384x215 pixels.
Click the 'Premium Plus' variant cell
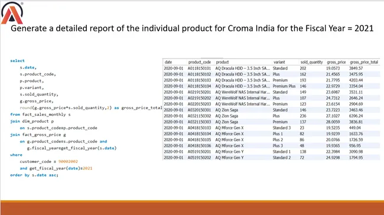pos(284,86)
